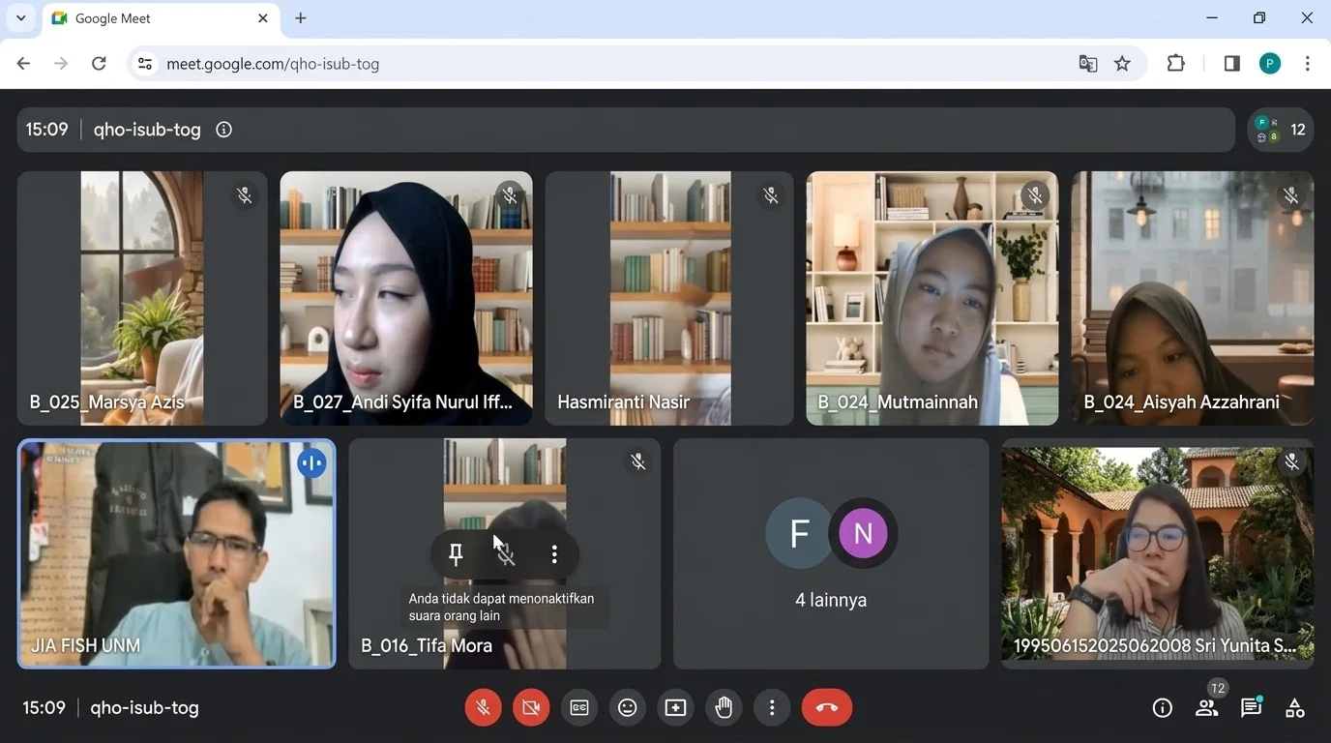Open the in-call chat panel
This screenshot has height=743, width=1331.
pyautogui.click(x=1251, y=708)
